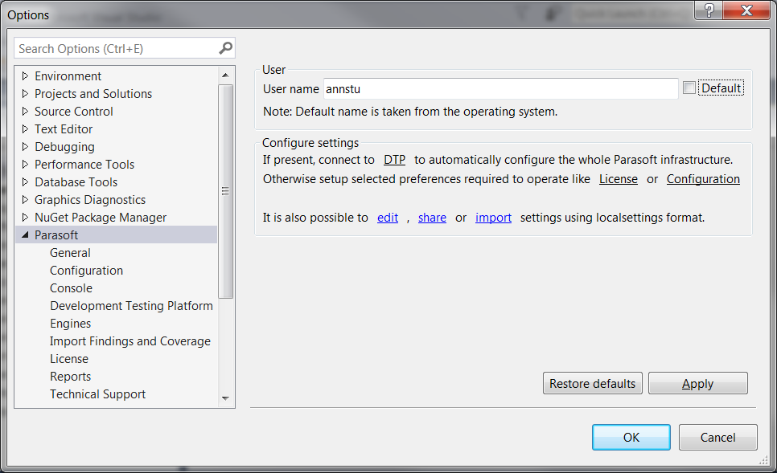Image resolution: width=777 pixels, height=473 pixels.
Task: Click the search magnifier icon
Action: click(225, 48)
